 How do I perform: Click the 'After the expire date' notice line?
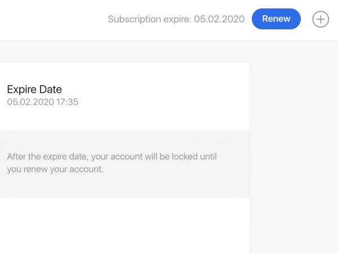coord(112,156)
